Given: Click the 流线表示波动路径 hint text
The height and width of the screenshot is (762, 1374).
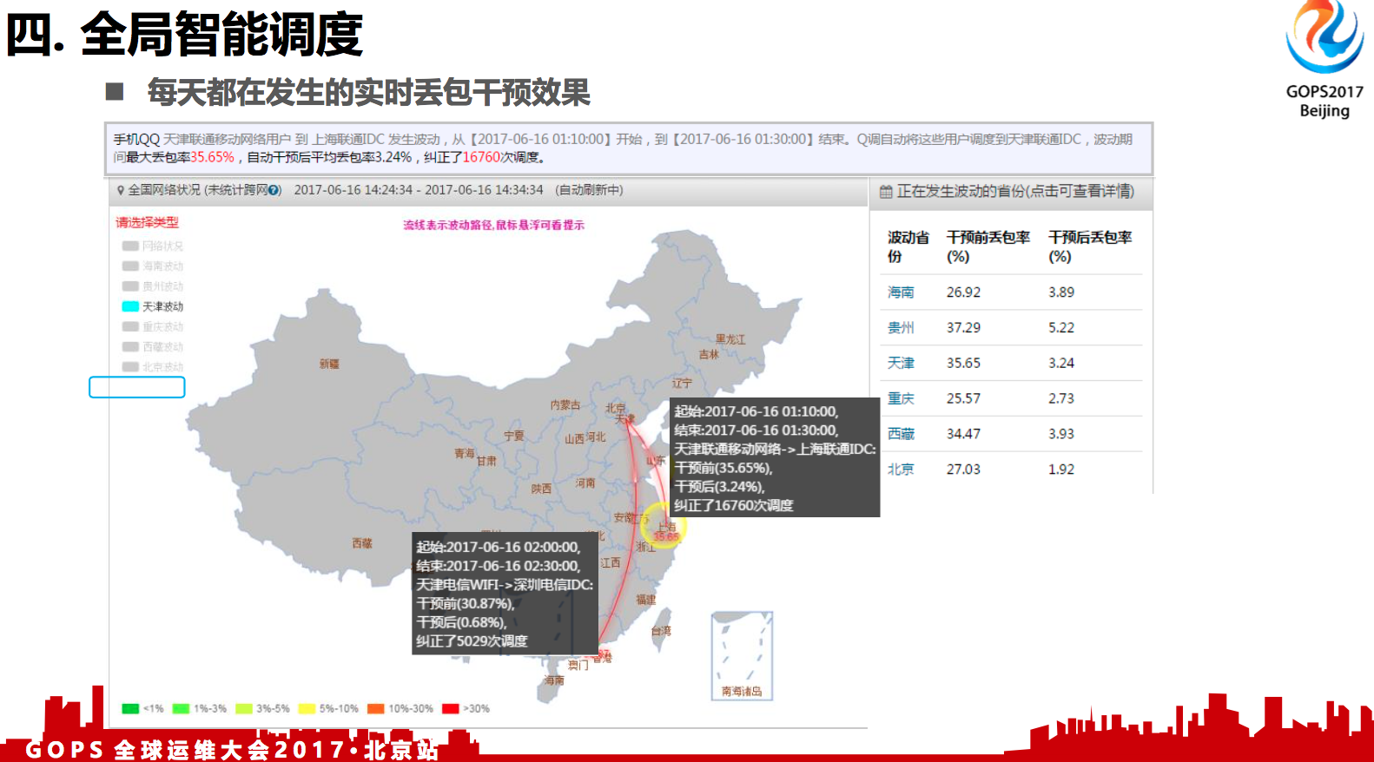Looking at the screenshot, I should (x=493, y=226).
